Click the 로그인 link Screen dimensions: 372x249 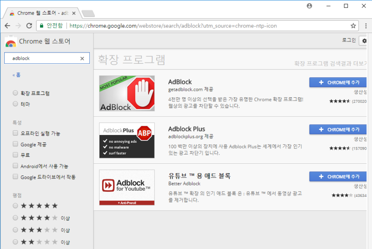[349, 40]
